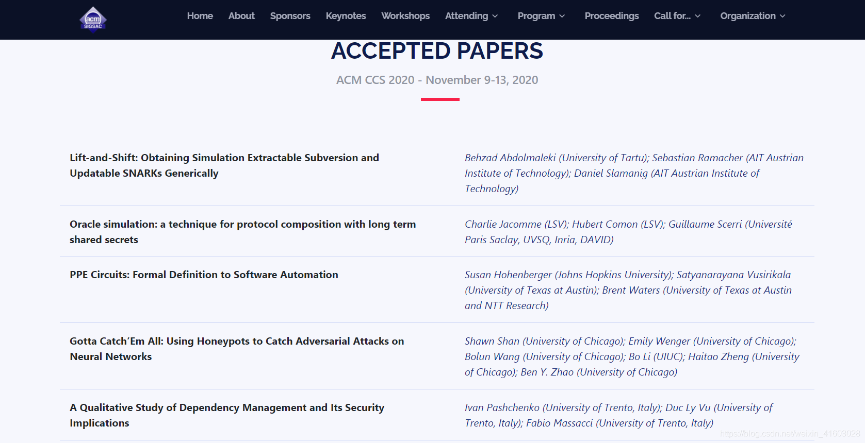Viewport: 865px width, 443px height.
Task: Click the Ivan Pashchenko authors entry
Action: [x=618, y=415]
